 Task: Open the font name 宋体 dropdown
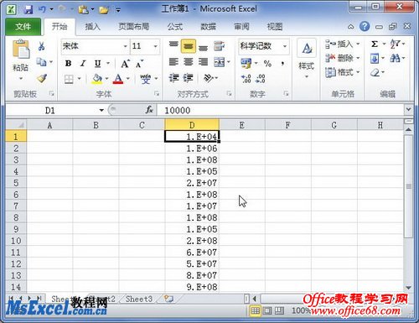click(126, 46)
